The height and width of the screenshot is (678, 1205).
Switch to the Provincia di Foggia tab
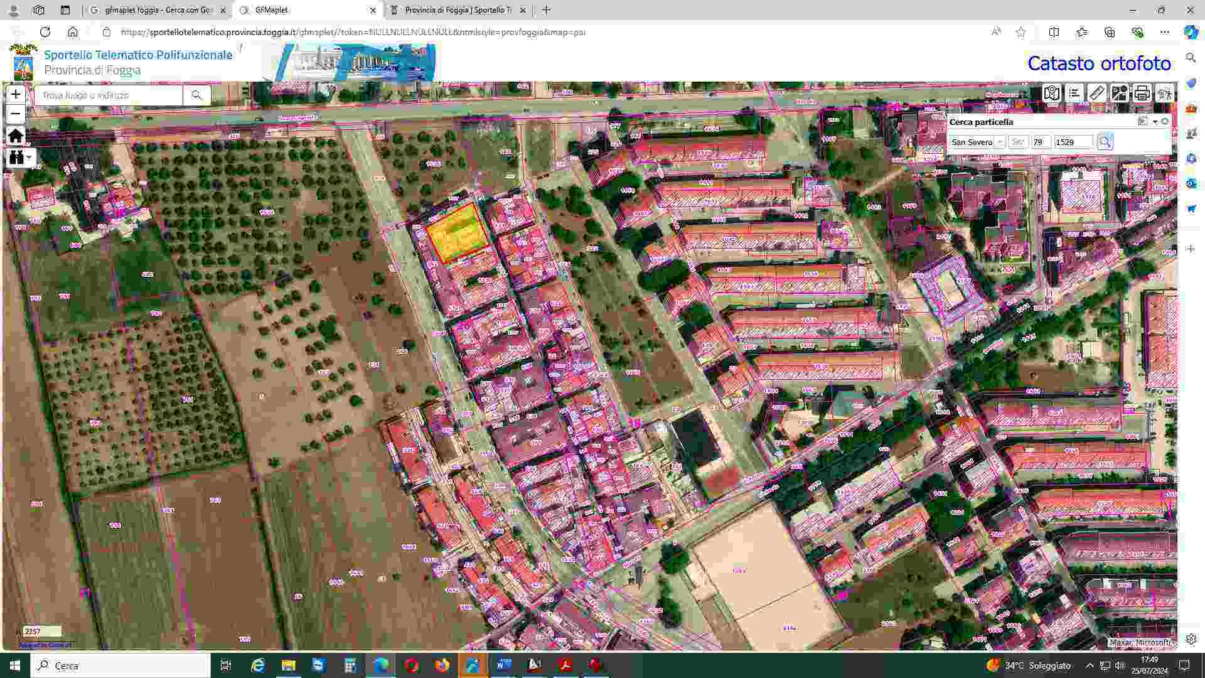point(458,10)
